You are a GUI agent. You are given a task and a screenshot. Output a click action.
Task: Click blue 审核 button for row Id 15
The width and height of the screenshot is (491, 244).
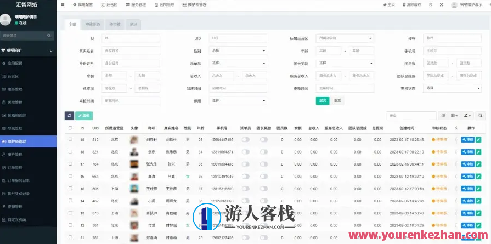(468, 189)
